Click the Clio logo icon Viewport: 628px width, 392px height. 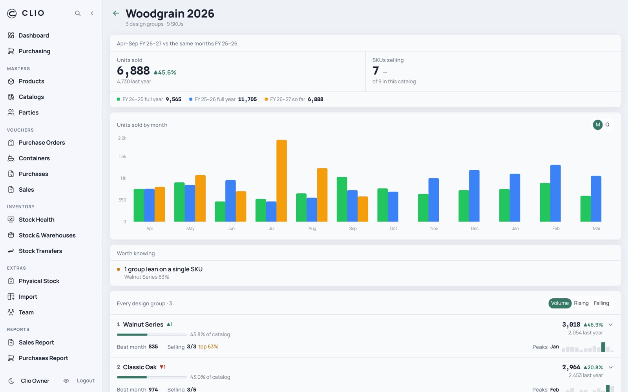click(12, 13)
